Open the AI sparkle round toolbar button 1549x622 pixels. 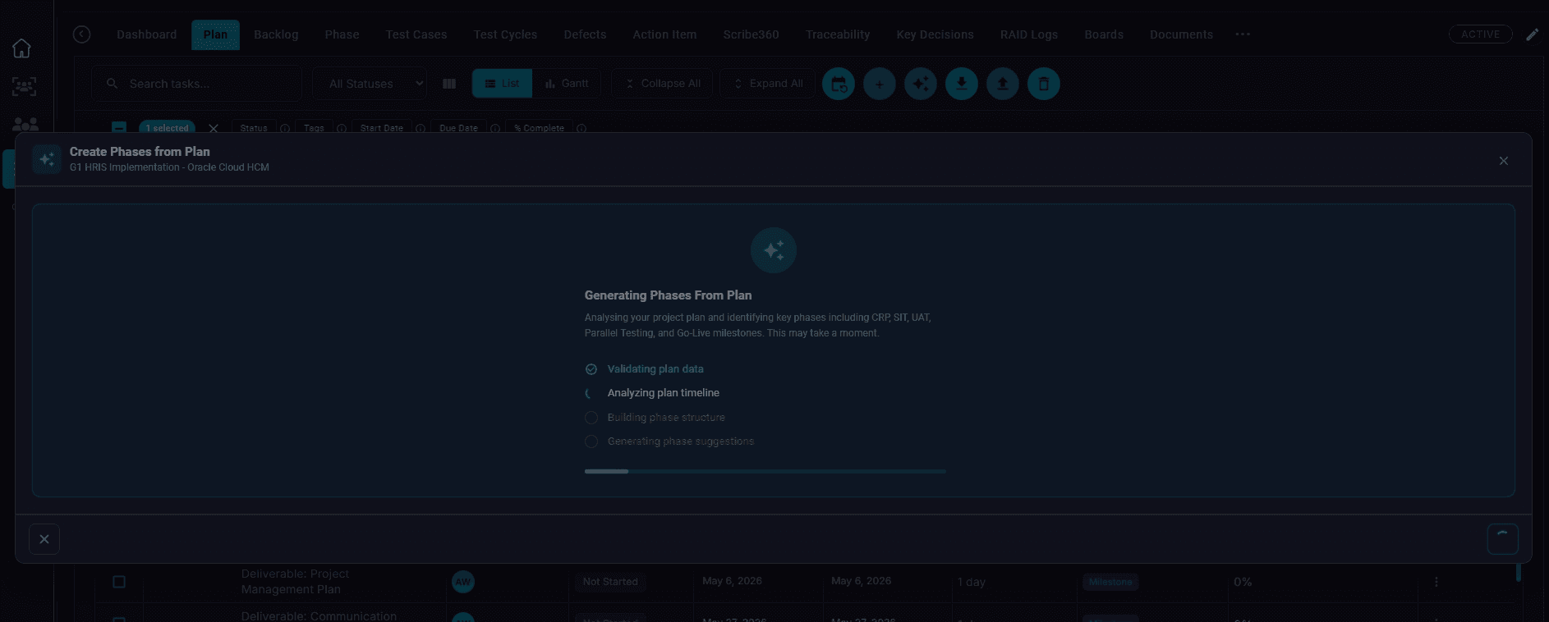[921, 84]
